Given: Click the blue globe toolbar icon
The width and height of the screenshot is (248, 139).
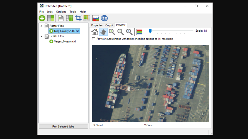Looking at the screenshot, I should point(104,18).
